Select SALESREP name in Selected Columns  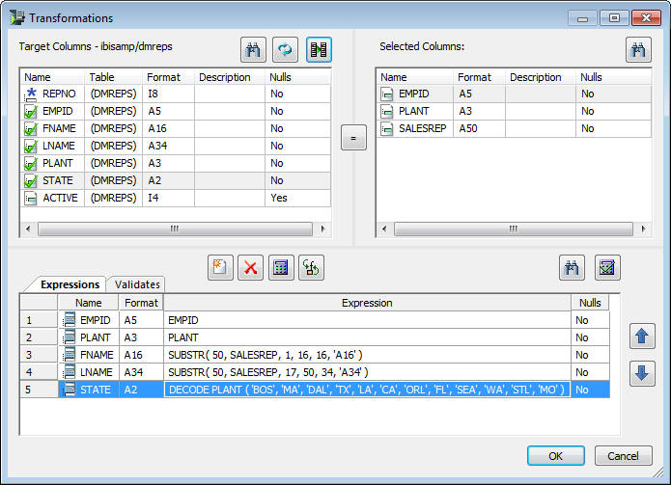(422, 128)
